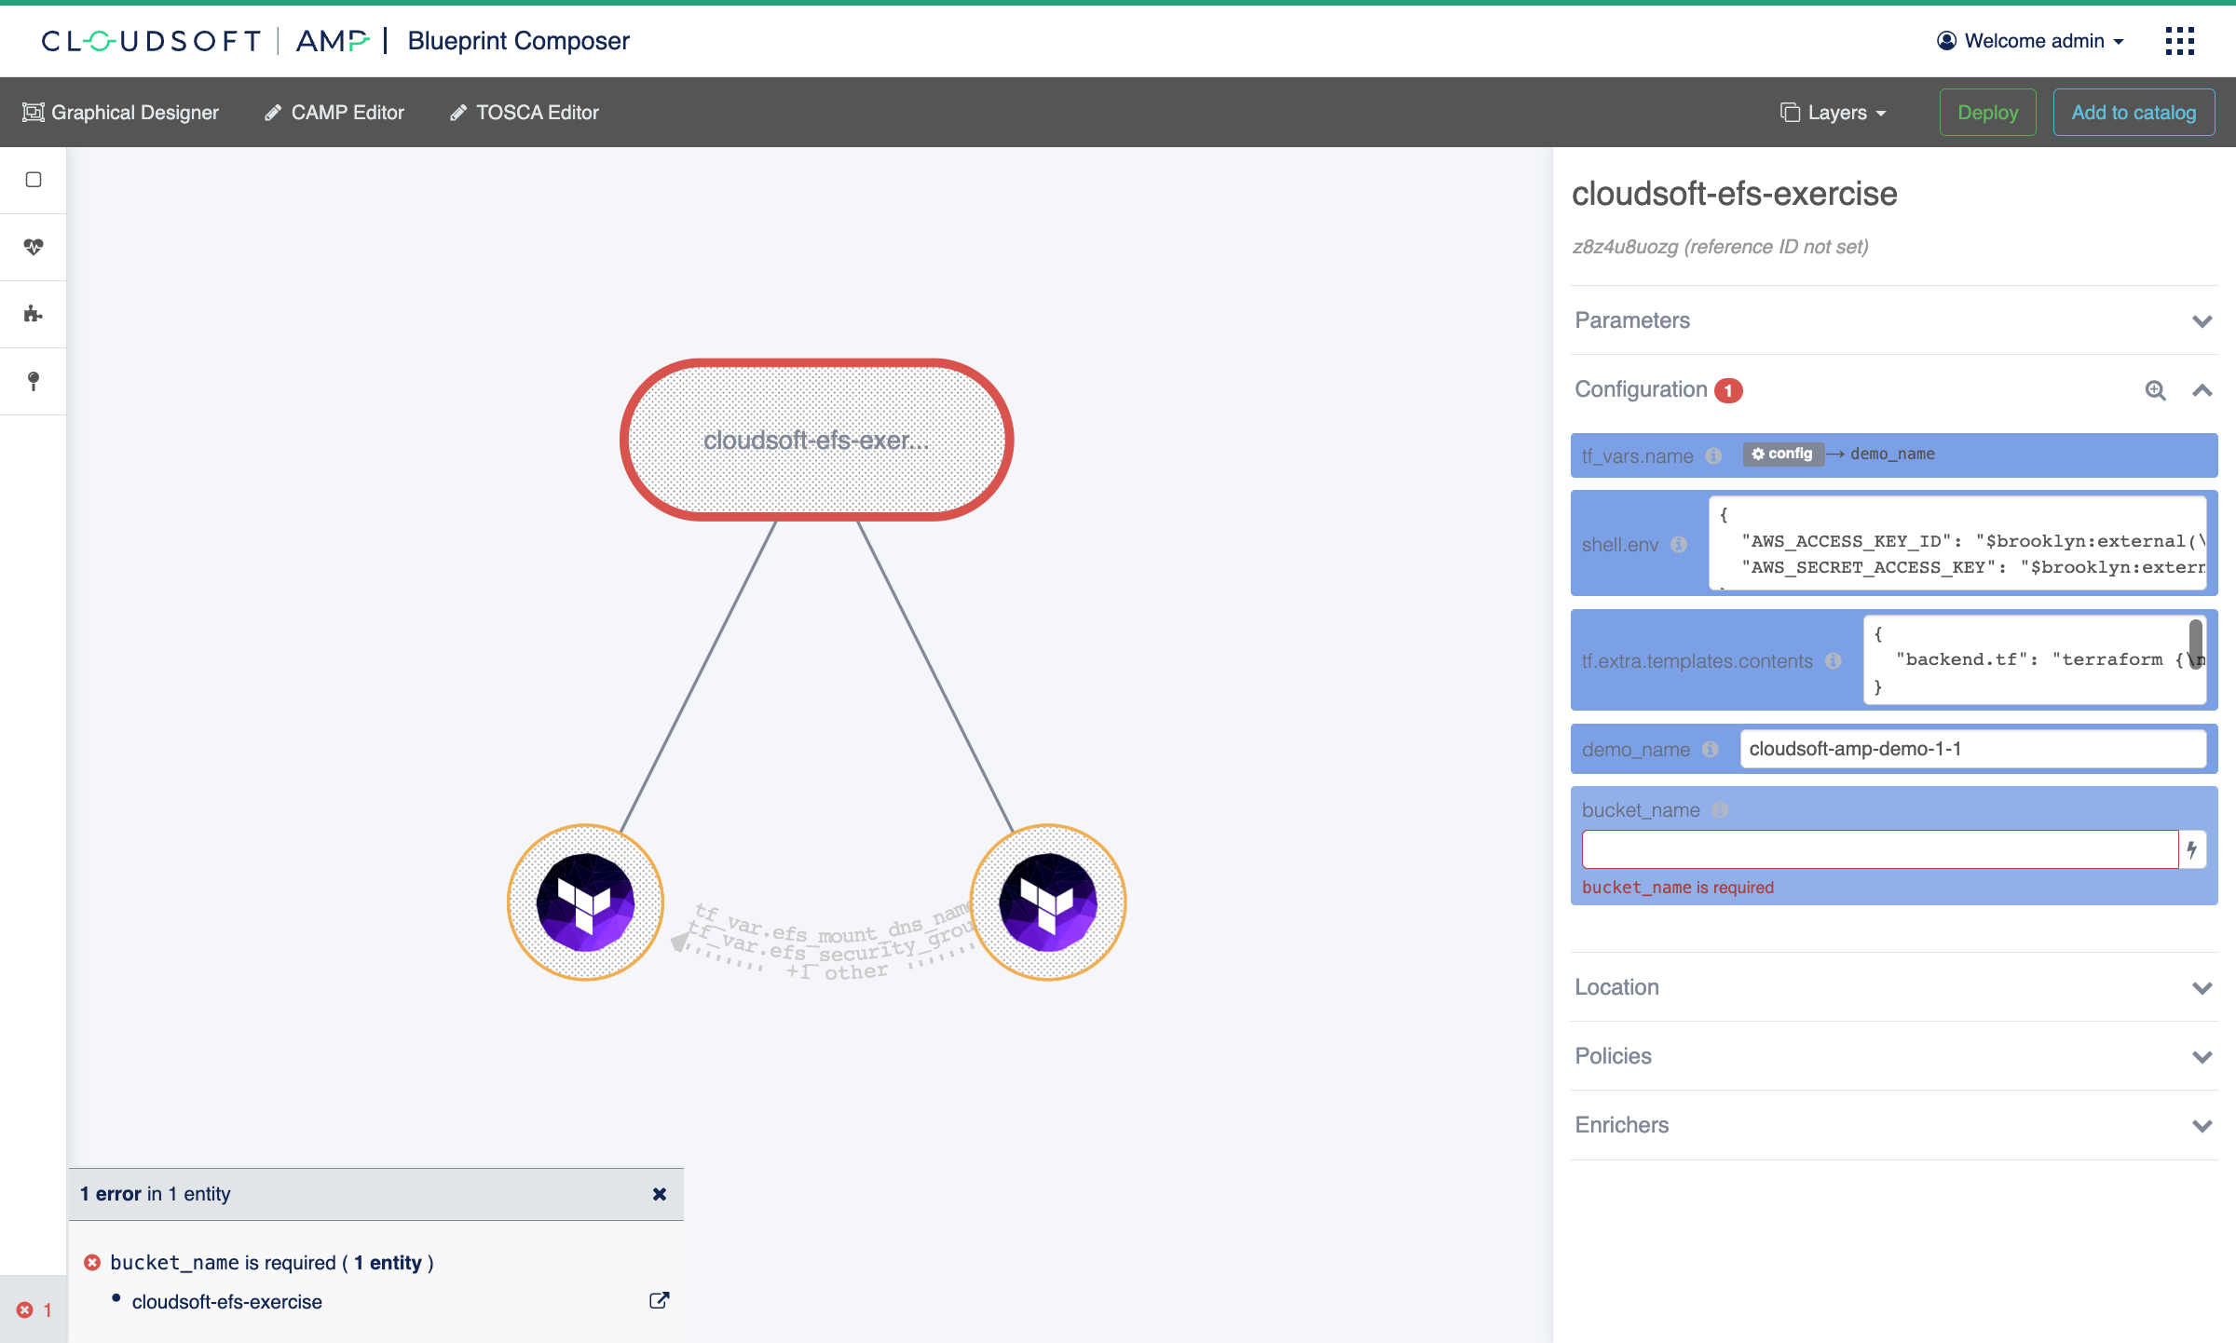Viewport: 2236px width, 1343px height.
Task: Click the shell.env JSON editor
Action: 1957,543
